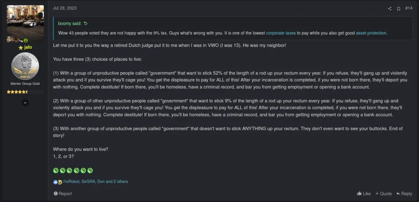
Task: Like the post by jafo
Action: [x=364, y=194]
